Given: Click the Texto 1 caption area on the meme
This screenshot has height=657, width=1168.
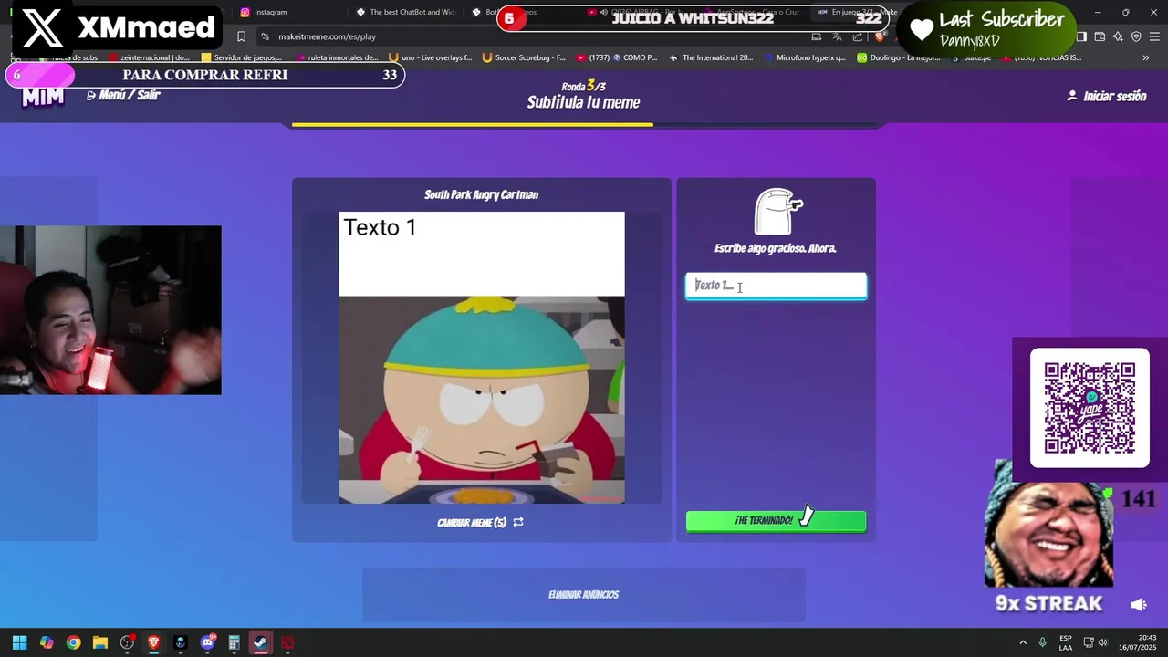Looking at the screenshot, I should (482, 254).
